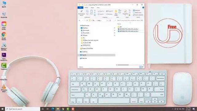197x111 pixels.
Task: Open the 21_Driver-2900 folder in sidebar
Action: 86,43
